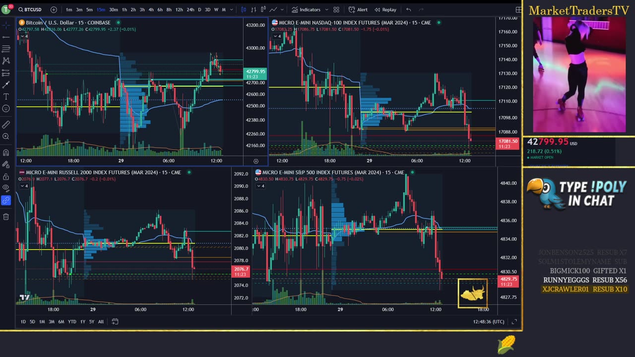Expand the chart style dropdown arrow

(x=282, y=9)
